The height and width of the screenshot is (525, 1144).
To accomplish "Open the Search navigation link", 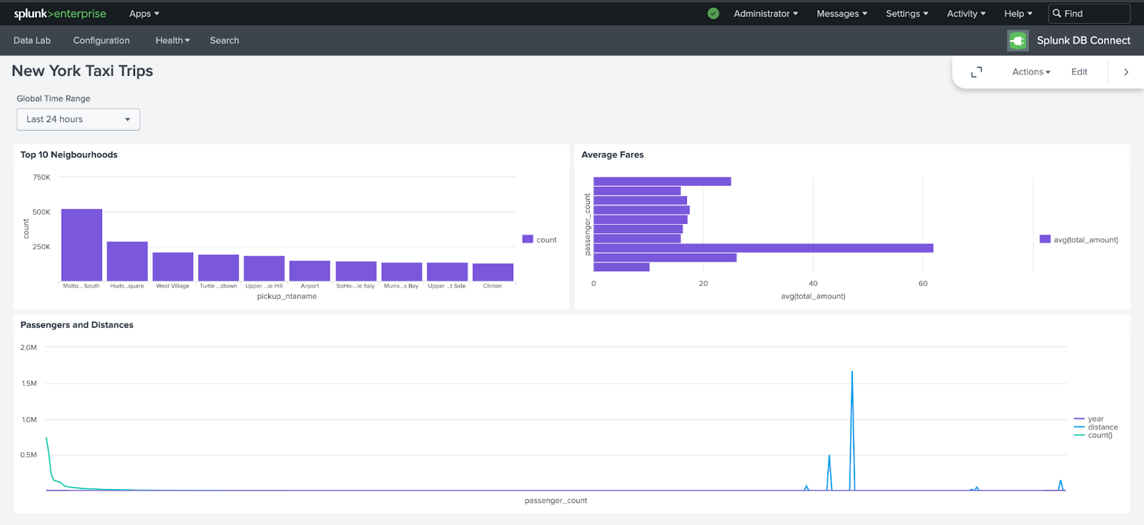I will click(x=225, y=41).
